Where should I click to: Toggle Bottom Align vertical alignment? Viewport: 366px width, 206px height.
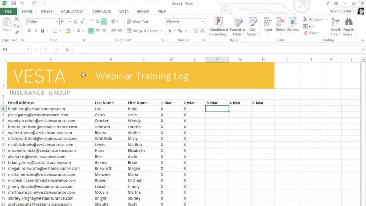pyautogui.click(x=104, y=21)
